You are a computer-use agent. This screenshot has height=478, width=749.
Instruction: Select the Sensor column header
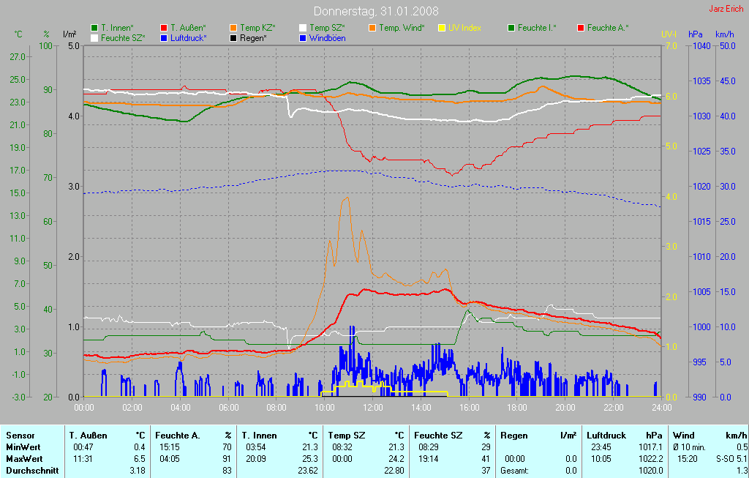(20, 436)
